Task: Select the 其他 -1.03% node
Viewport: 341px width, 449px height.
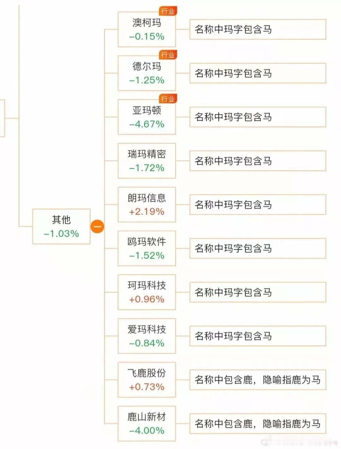Action: pyautogui.click(x=61, y=227)
